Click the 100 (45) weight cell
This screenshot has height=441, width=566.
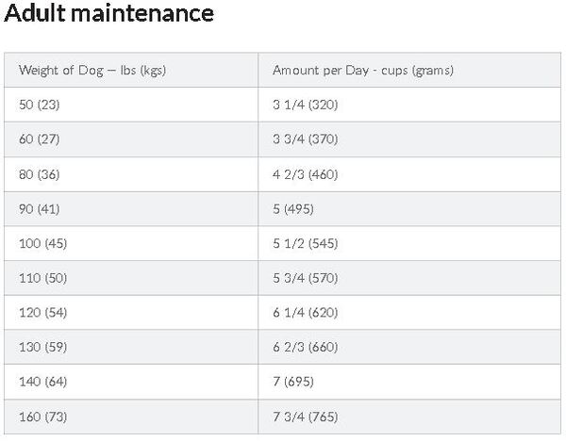coord(131,243)
